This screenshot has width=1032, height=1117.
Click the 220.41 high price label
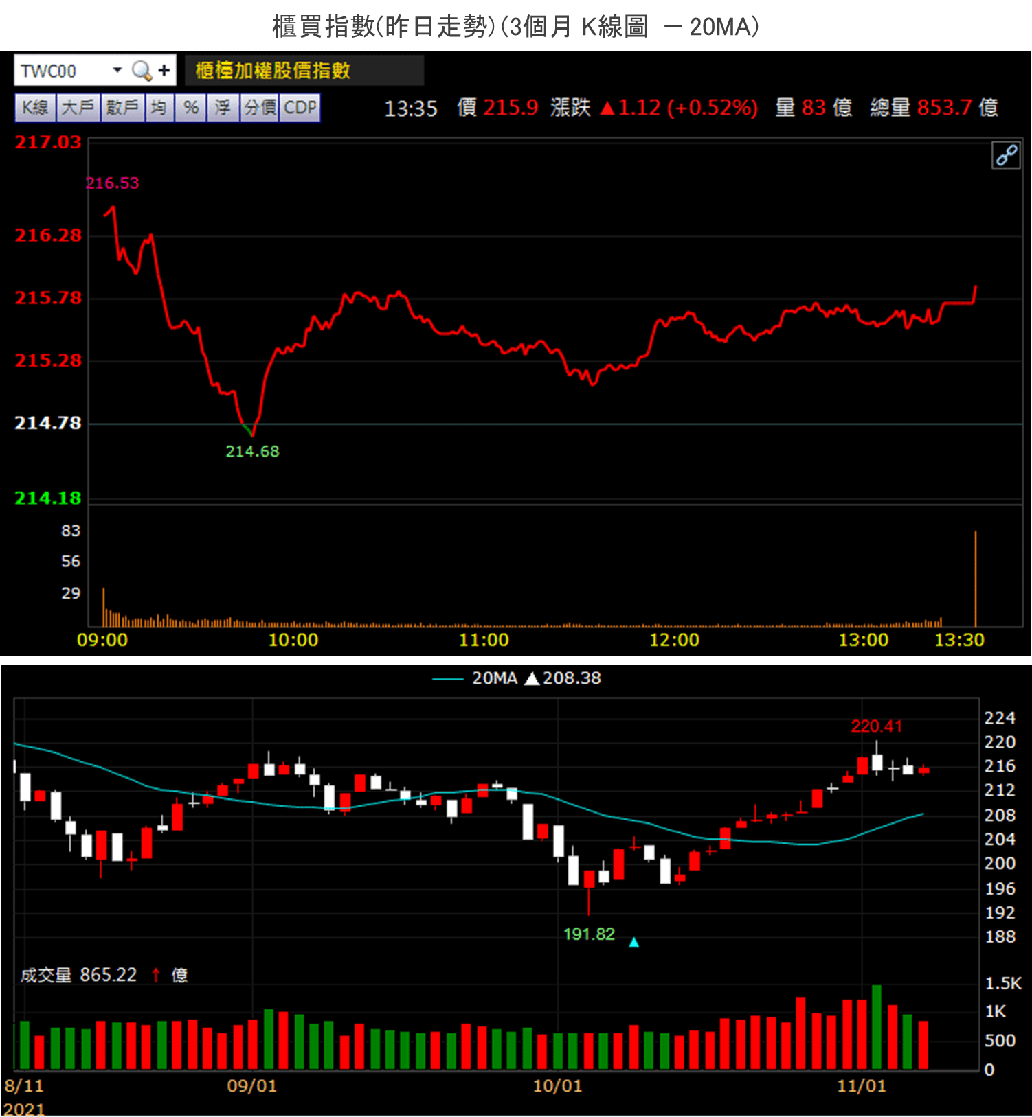[876, 726]
